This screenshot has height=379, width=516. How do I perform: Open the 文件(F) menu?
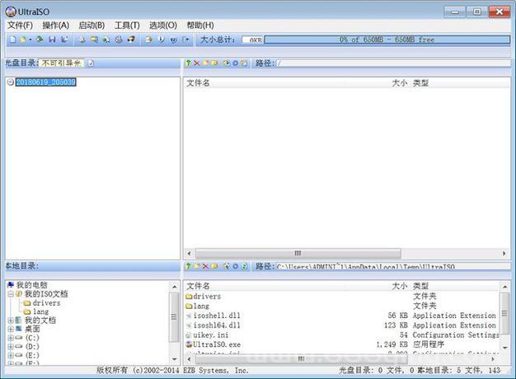click(20, 26)
